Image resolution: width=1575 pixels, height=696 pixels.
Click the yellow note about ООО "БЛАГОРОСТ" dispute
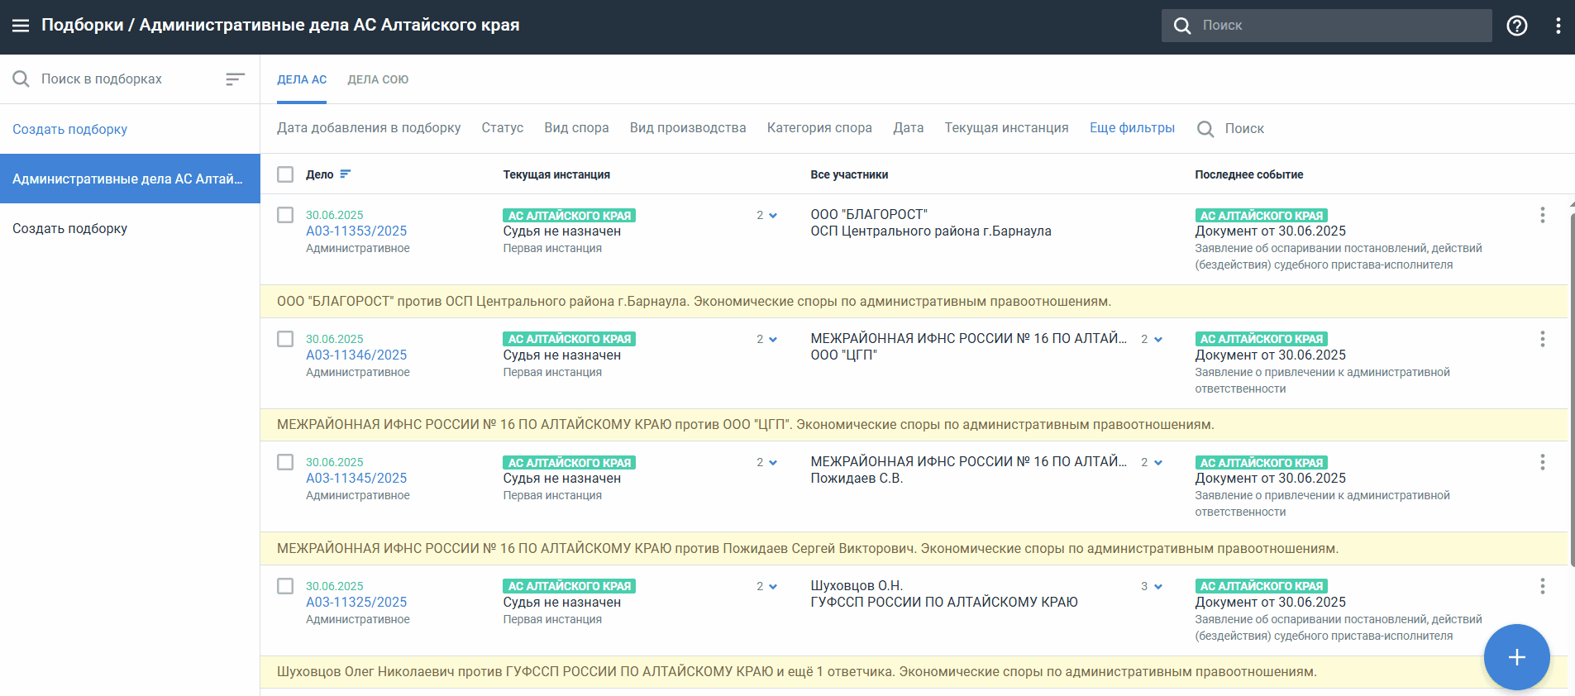[914, 302]
